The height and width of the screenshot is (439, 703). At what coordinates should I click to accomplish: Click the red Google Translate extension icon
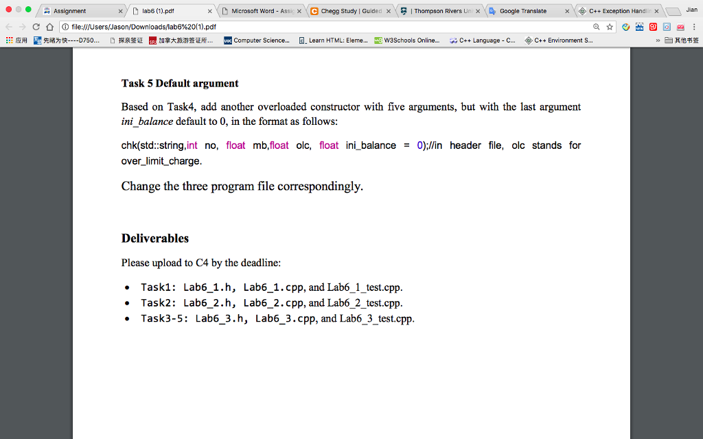click(x=653, y=25)
